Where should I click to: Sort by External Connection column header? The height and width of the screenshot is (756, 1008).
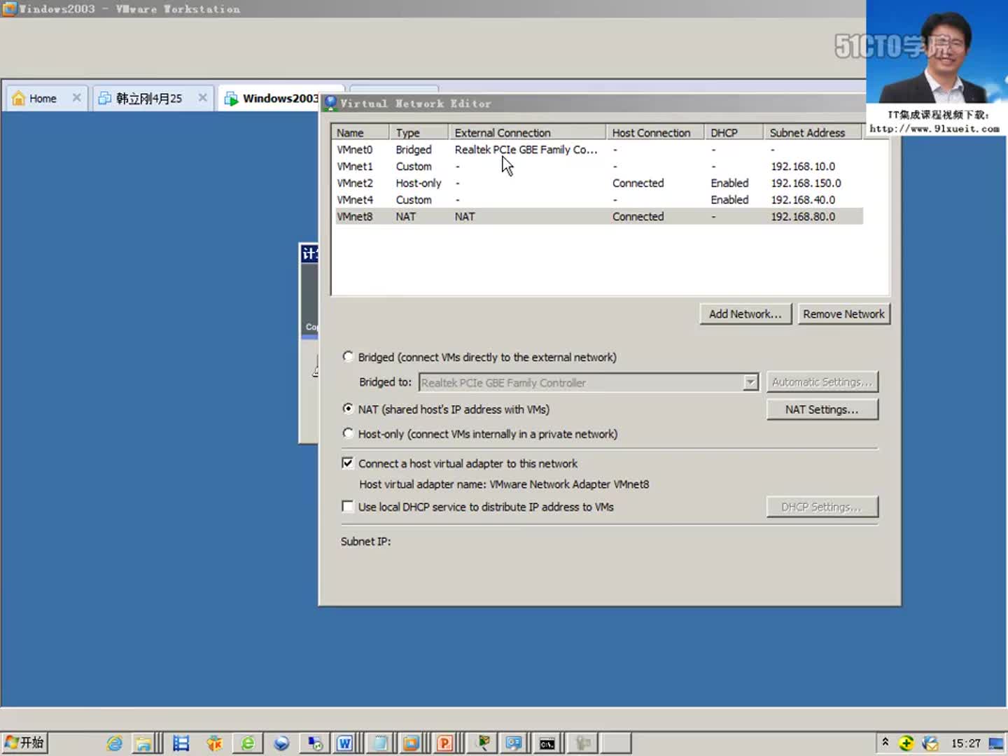[528, 132]
